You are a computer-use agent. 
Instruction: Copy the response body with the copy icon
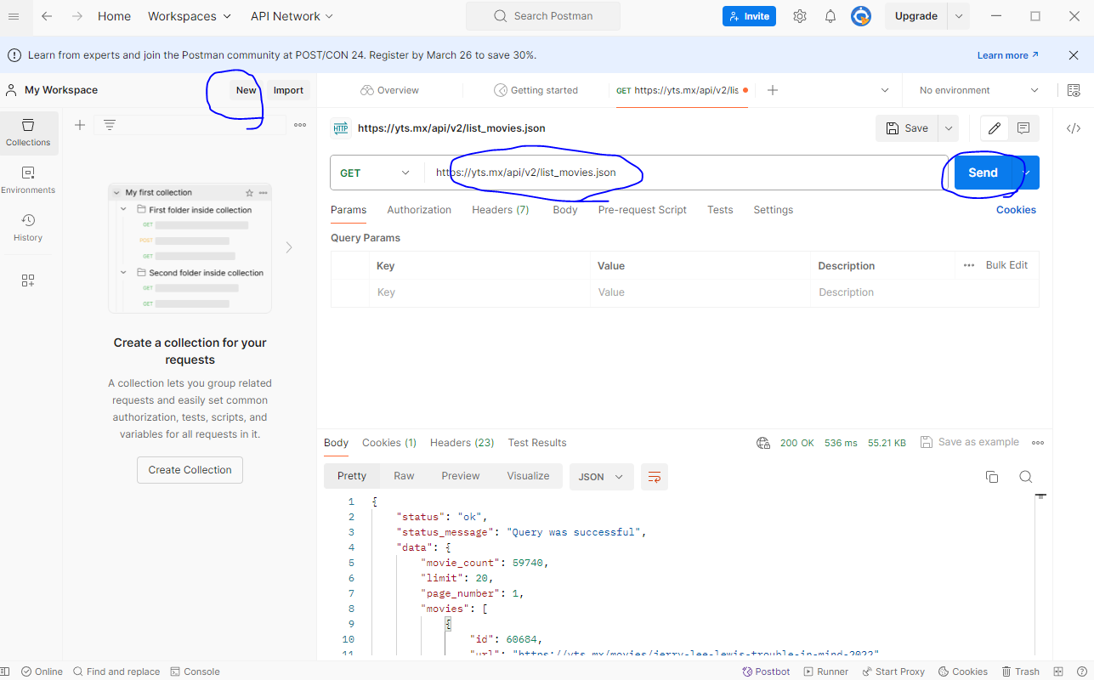(992, 477)
